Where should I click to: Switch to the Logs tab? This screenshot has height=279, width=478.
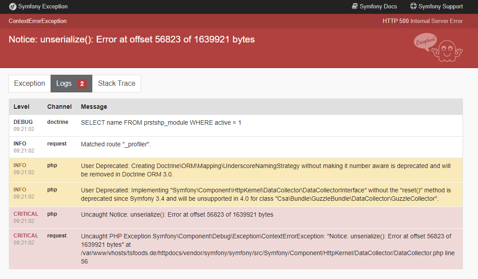coord(64,84)
